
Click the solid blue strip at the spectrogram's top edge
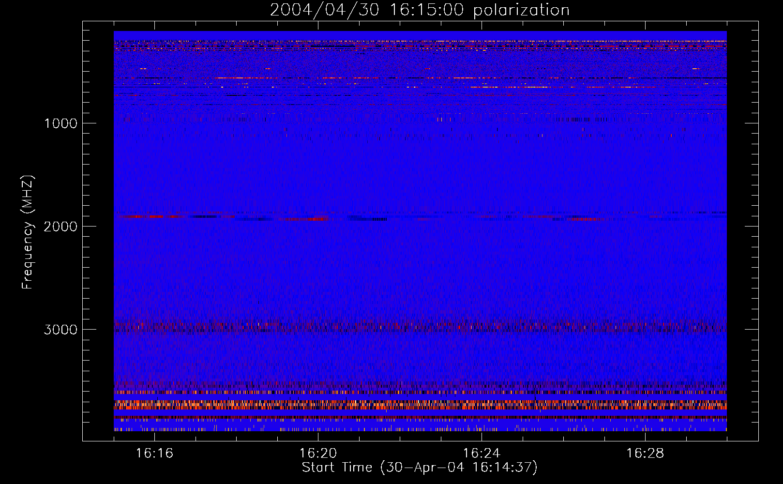pyautogui.click(x=420, y=35)
